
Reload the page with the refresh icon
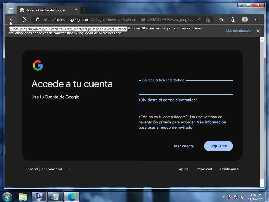pyautogui.click(x=24, y=19)
